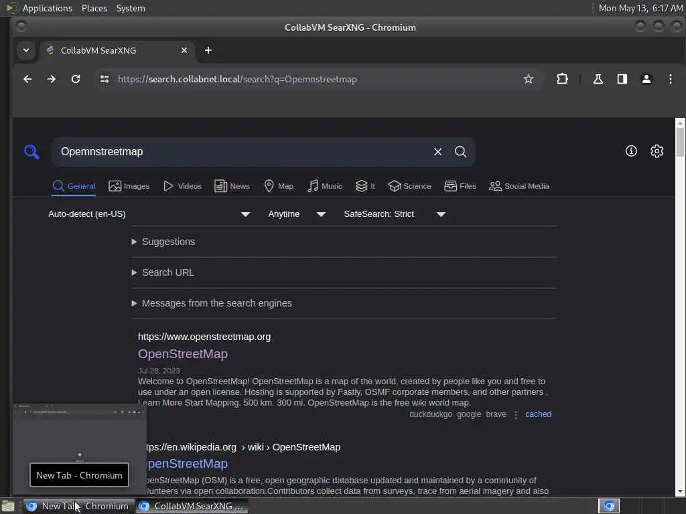Open the SafeSearch: Strict dropdown

coord(394,214)
